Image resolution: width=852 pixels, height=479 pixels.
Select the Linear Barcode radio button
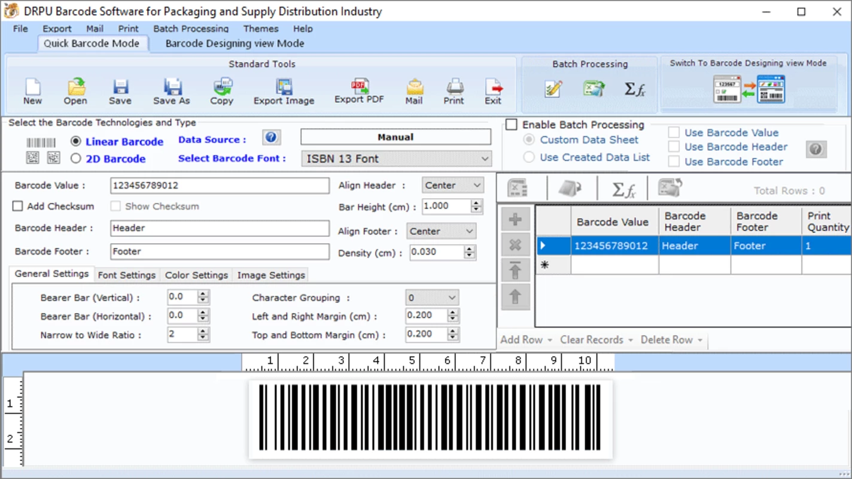[76, 141]
